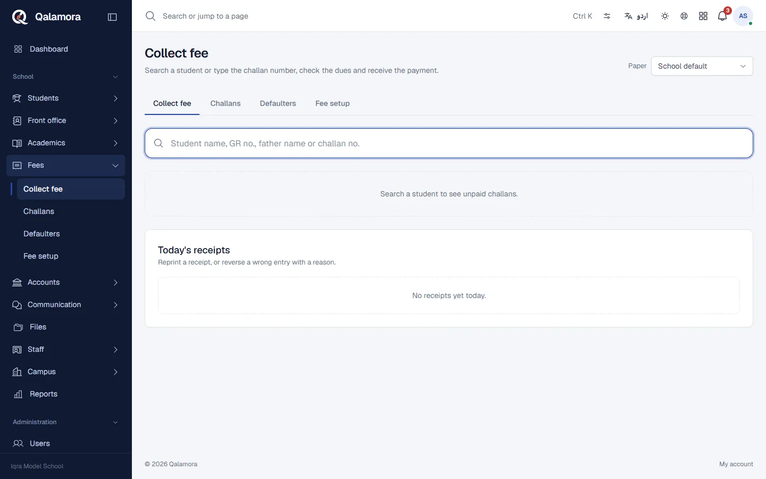This screenshot has width=766, height=479.
Task: Expand the Students sidebar section
Action: click(66, 98)
